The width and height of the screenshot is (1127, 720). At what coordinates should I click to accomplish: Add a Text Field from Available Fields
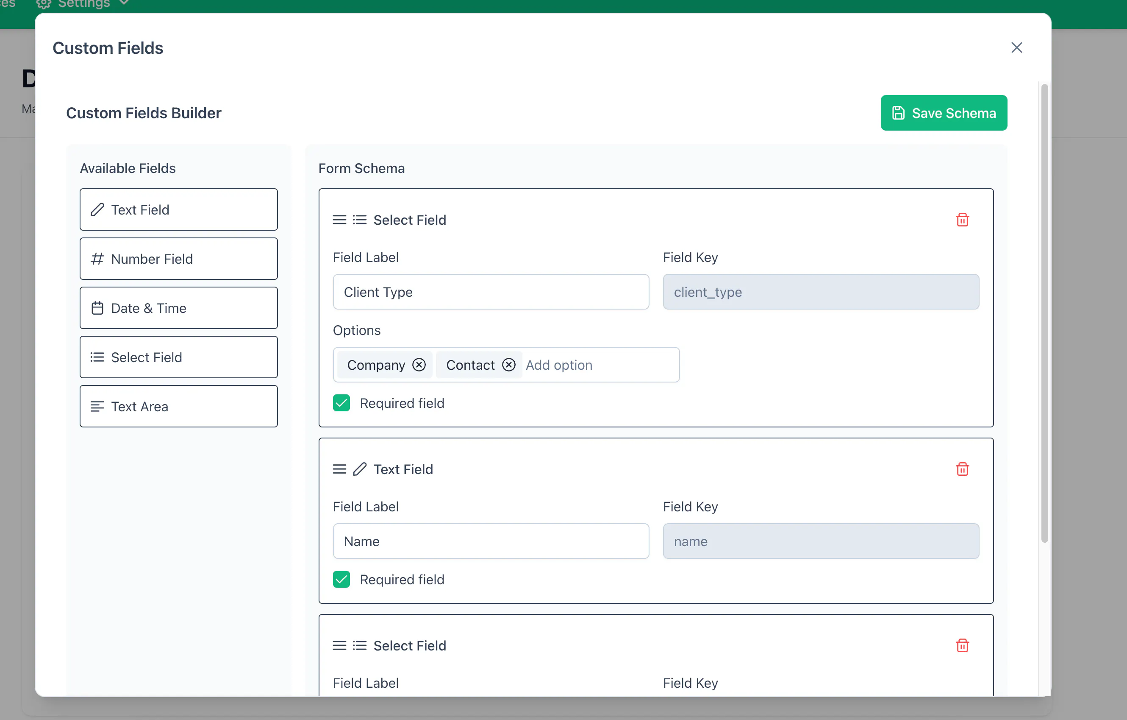tap(178, 209)
